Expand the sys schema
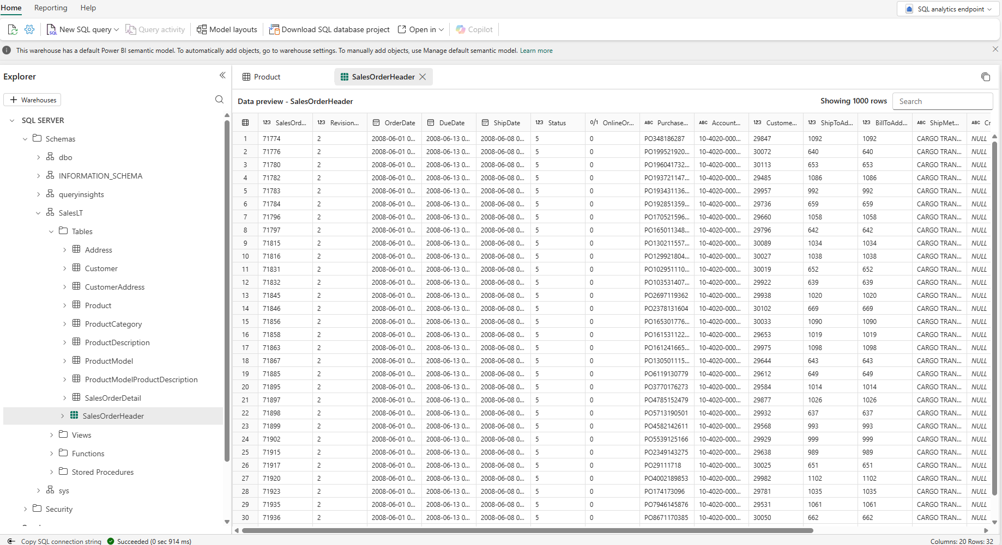Screen dimensions: 1002x545 coord(38,491)
